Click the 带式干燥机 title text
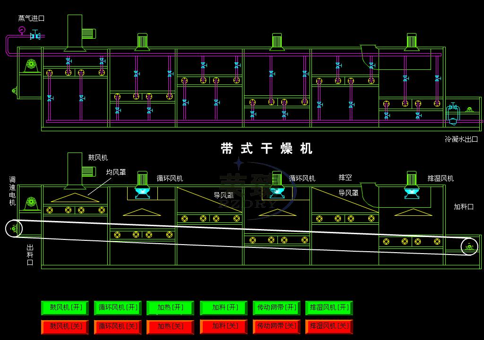This screenshot has height=340, width=484. (267, 149)
